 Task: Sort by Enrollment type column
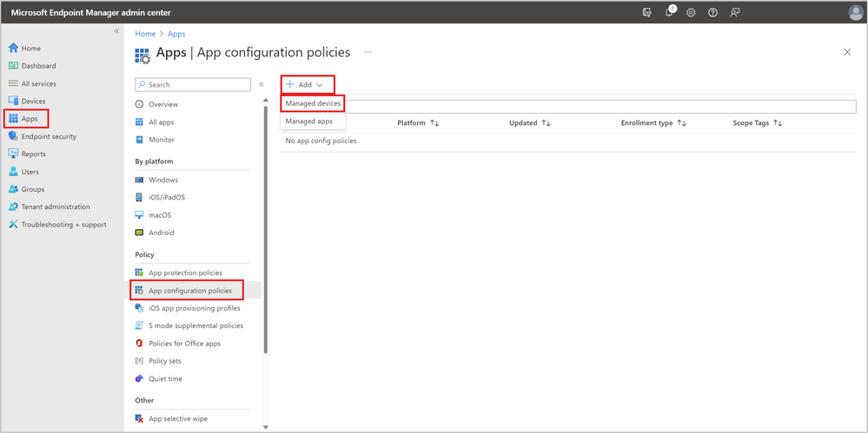click(653, 123)
